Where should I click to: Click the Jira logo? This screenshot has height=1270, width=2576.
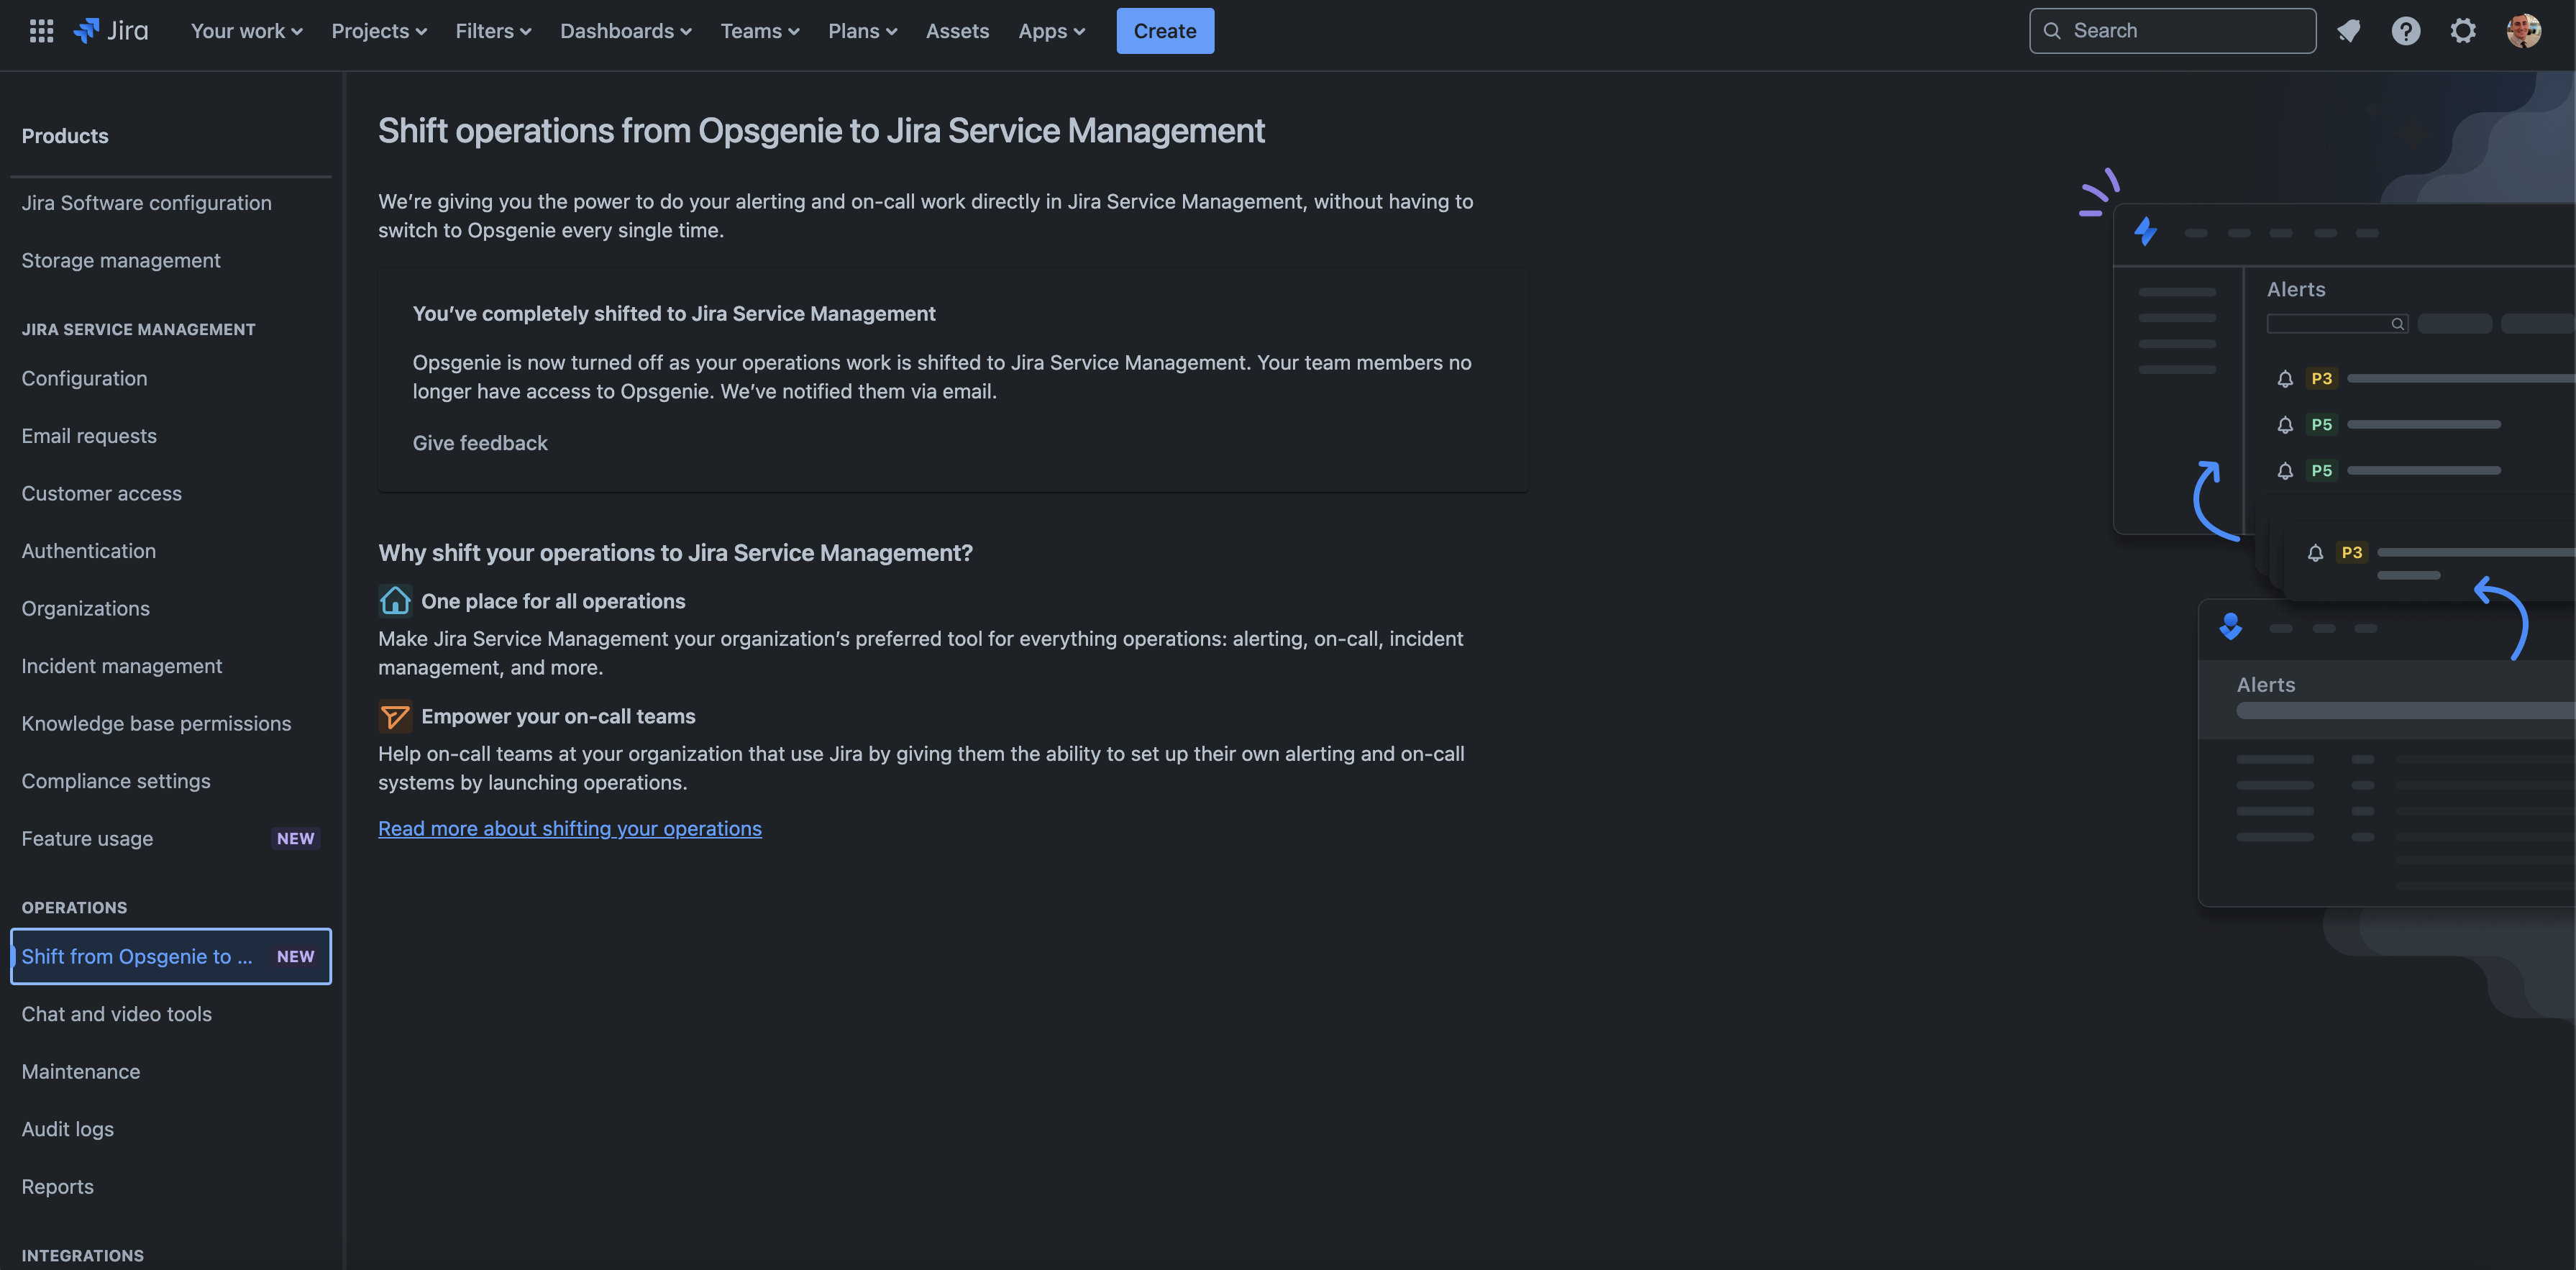pyautogui.click(x=110, y=30)
